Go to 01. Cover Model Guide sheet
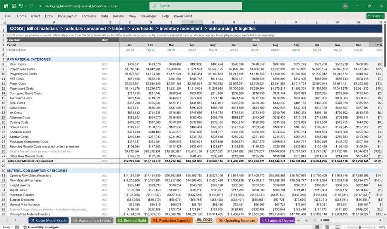 [48, 221]
